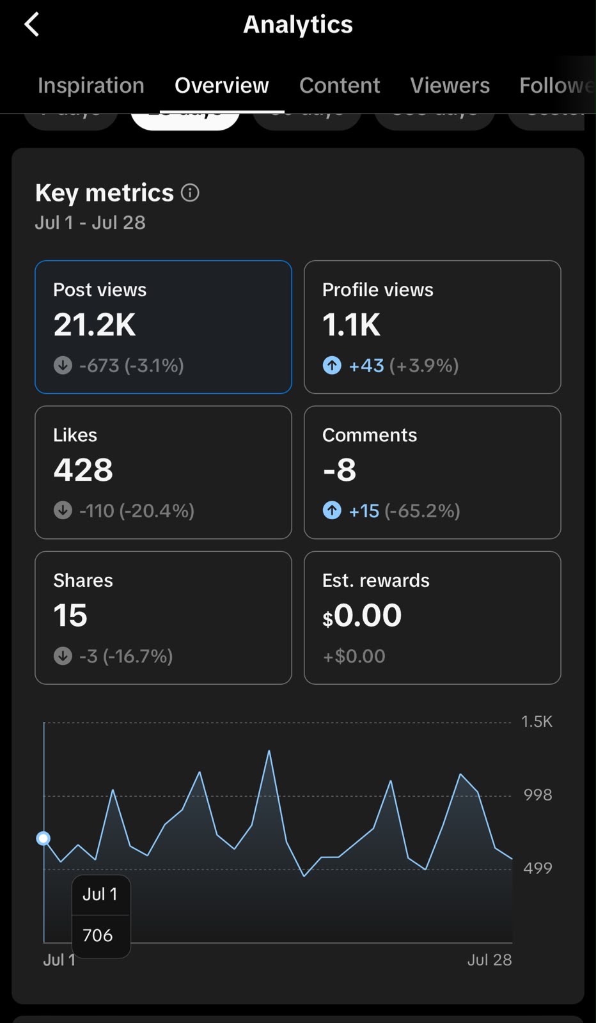Viewport: 596px width, 1023px height.
Task: Go to the Viewers tab
Action: point(450,86)
